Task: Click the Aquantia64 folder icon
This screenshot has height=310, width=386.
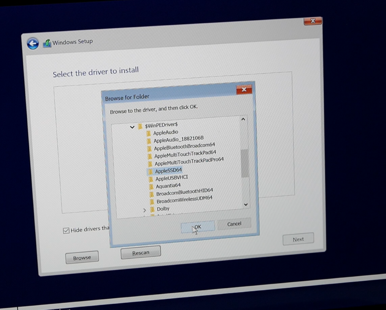Action: click(152, 187)
